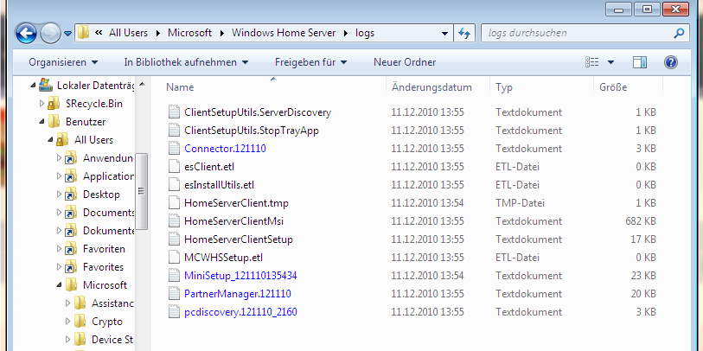Select the HomeServerClient.tmp file icon
Screen dimensions: 703x351
pos(174,202)
